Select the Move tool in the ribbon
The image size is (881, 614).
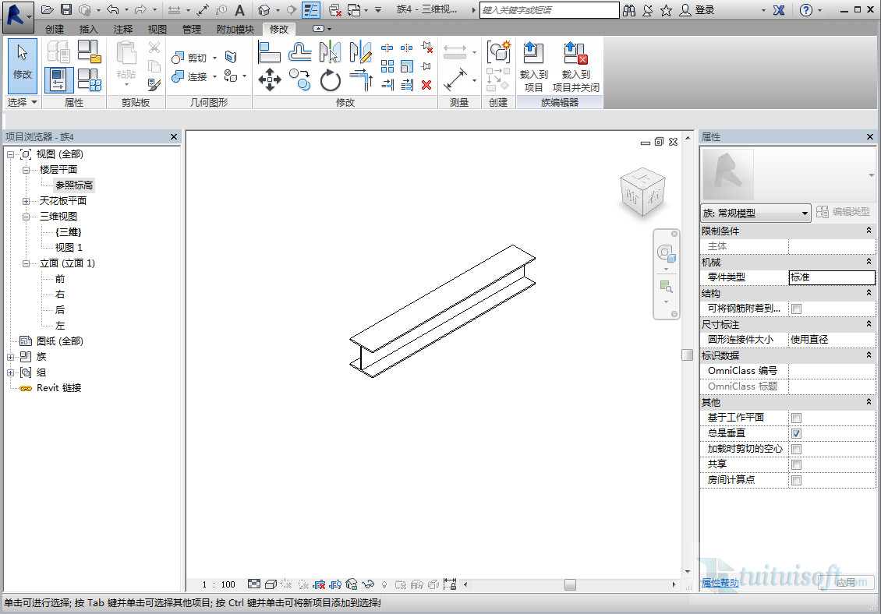269,79
